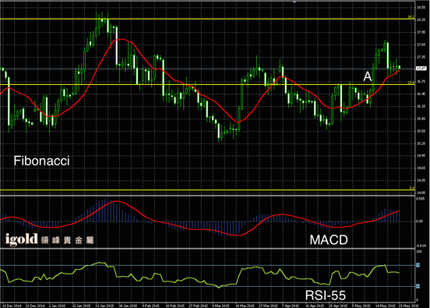Click the lower RSI level tag
430x308 pixels.
[418, 286]
